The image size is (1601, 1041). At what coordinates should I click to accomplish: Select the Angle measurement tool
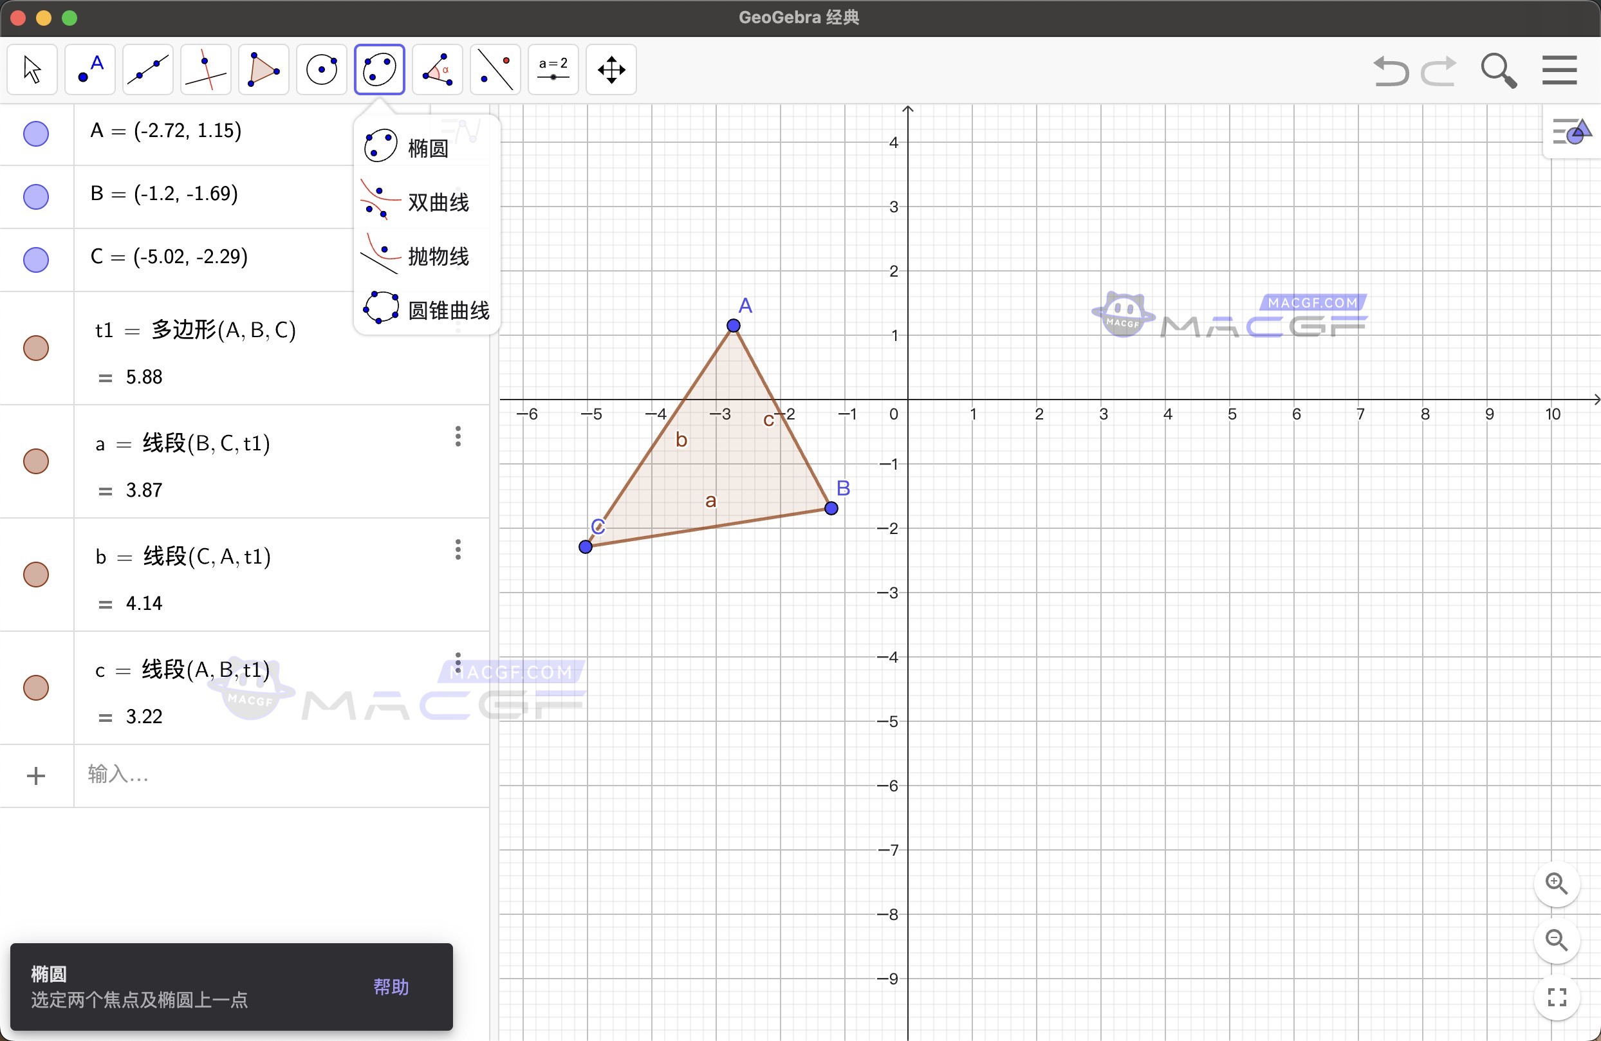(x=437, y=69)
